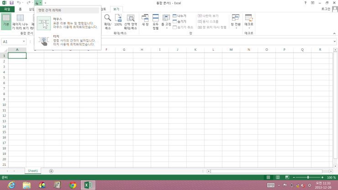
Task: Open the 파일 (File) tab
Action: pyautogui.click(x=7, y=9)
